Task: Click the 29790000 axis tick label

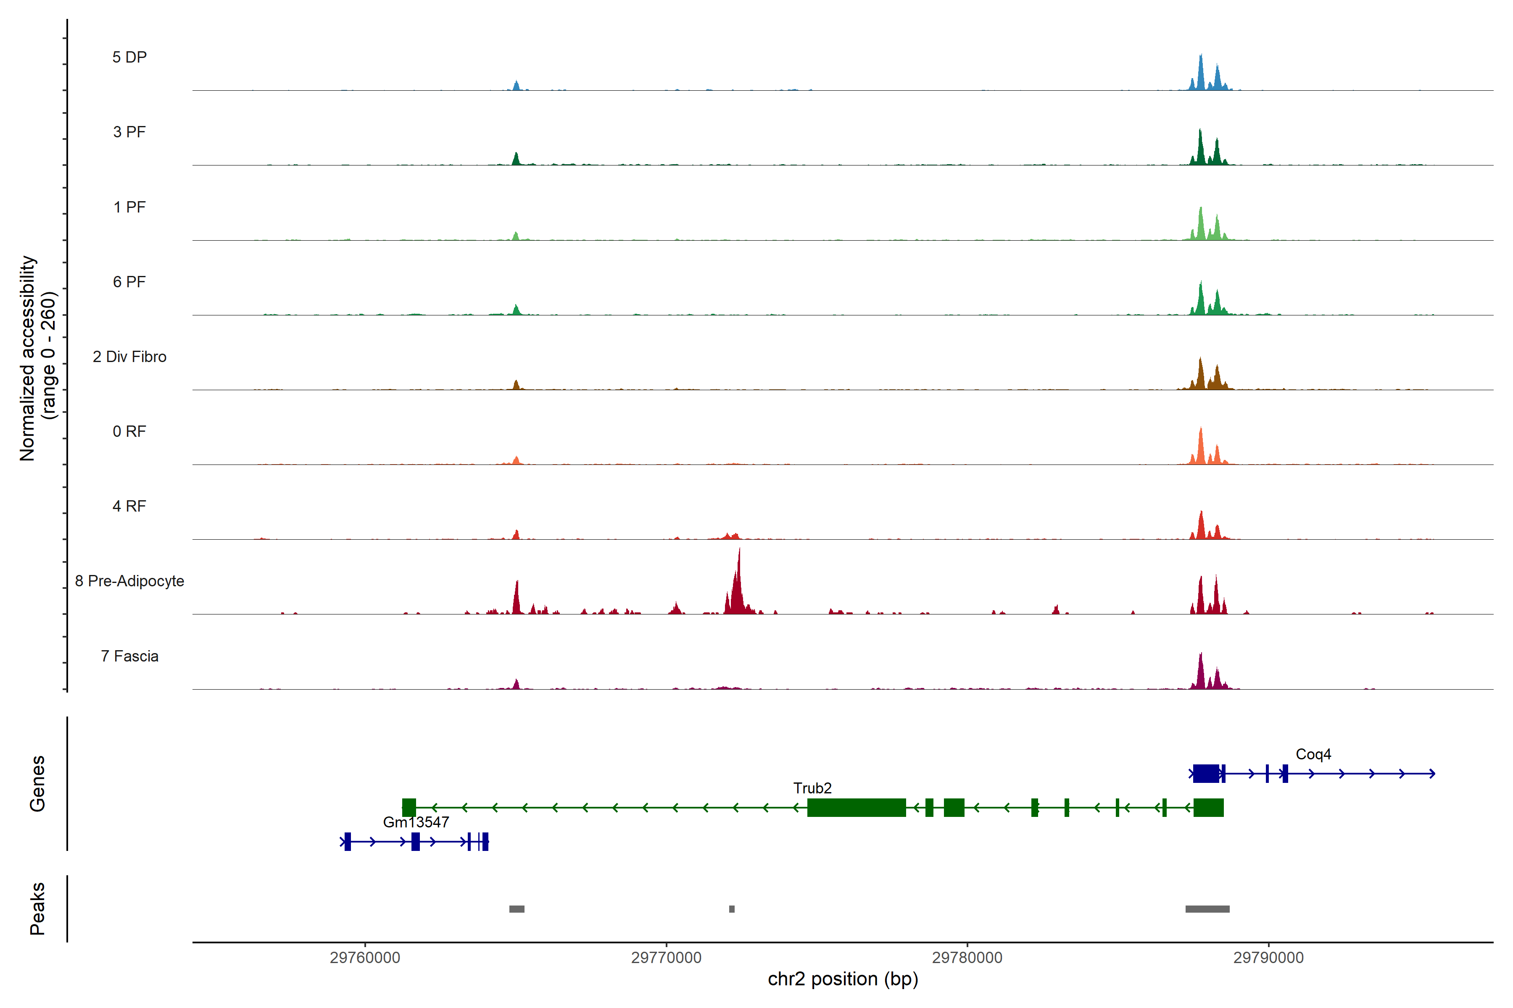Action: point(1268,958)
